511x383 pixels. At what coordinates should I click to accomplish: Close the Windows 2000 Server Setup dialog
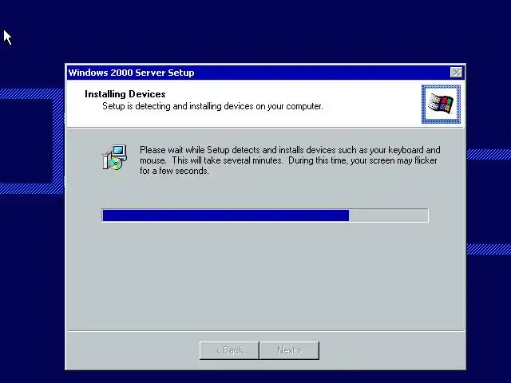click(x=456, y=73)
